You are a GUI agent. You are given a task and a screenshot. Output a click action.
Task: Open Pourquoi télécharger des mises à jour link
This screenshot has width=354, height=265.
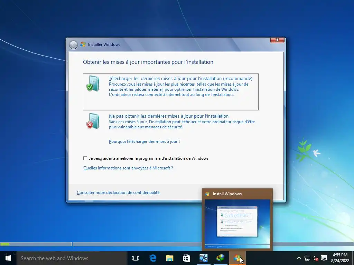pyautogui.click(x=145, y=141)
